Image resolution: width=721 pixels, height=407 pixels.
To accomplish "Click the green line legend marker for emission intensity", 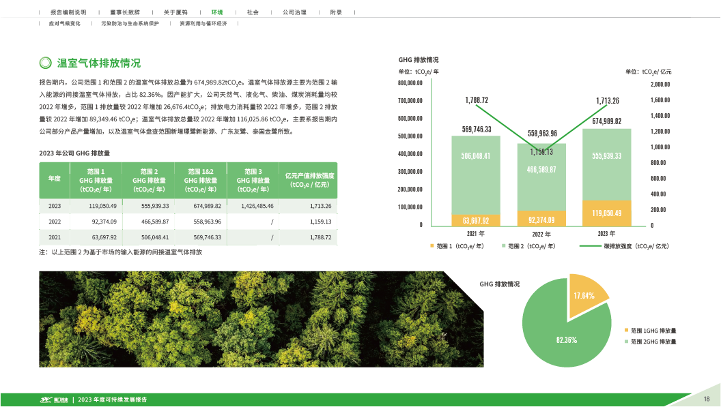I will coord(589,244).
